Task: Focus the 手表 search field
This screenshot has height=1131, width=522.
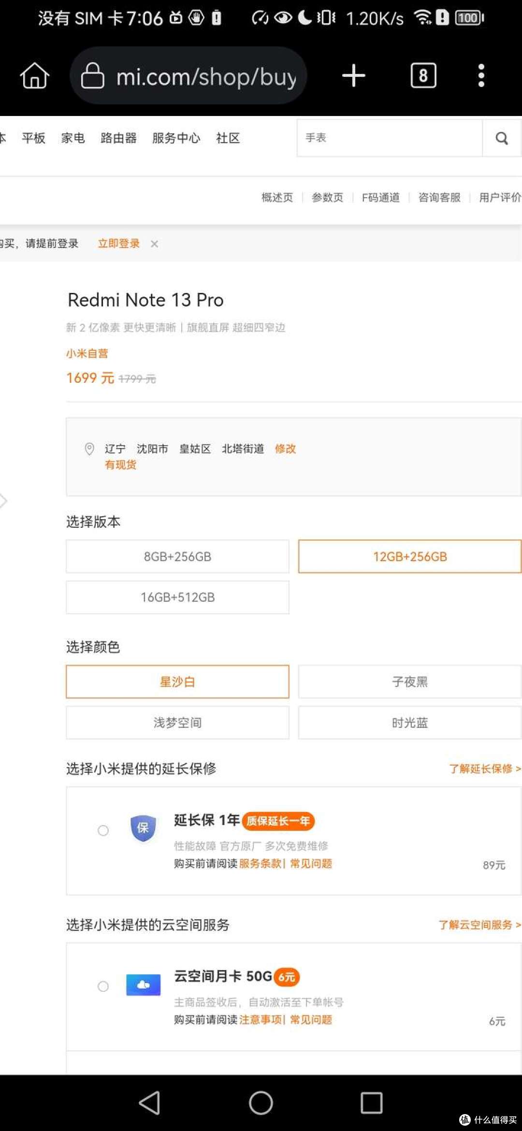Action: [390, 138]
